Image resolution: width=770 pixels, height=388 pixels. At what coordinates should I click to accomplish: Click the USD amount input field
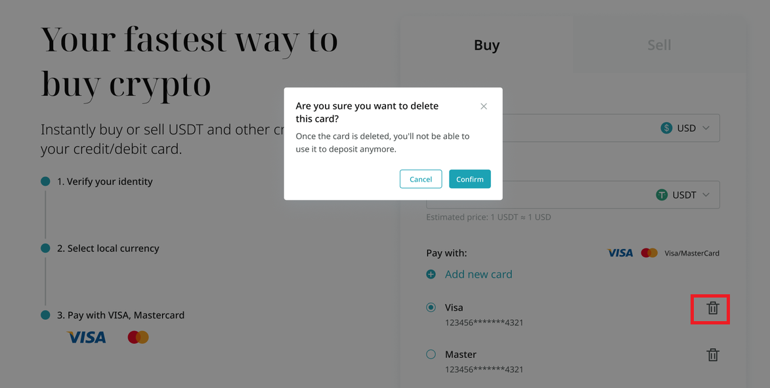point(572,128)
